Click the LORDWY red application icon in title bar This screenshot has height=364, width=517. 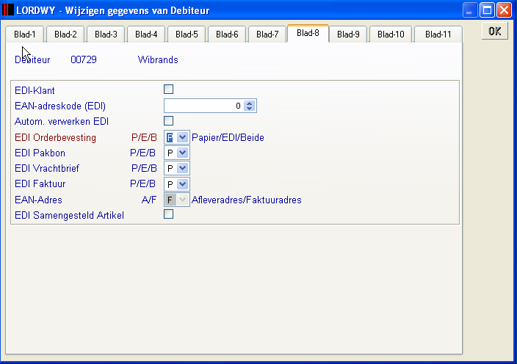pos(8,10)
